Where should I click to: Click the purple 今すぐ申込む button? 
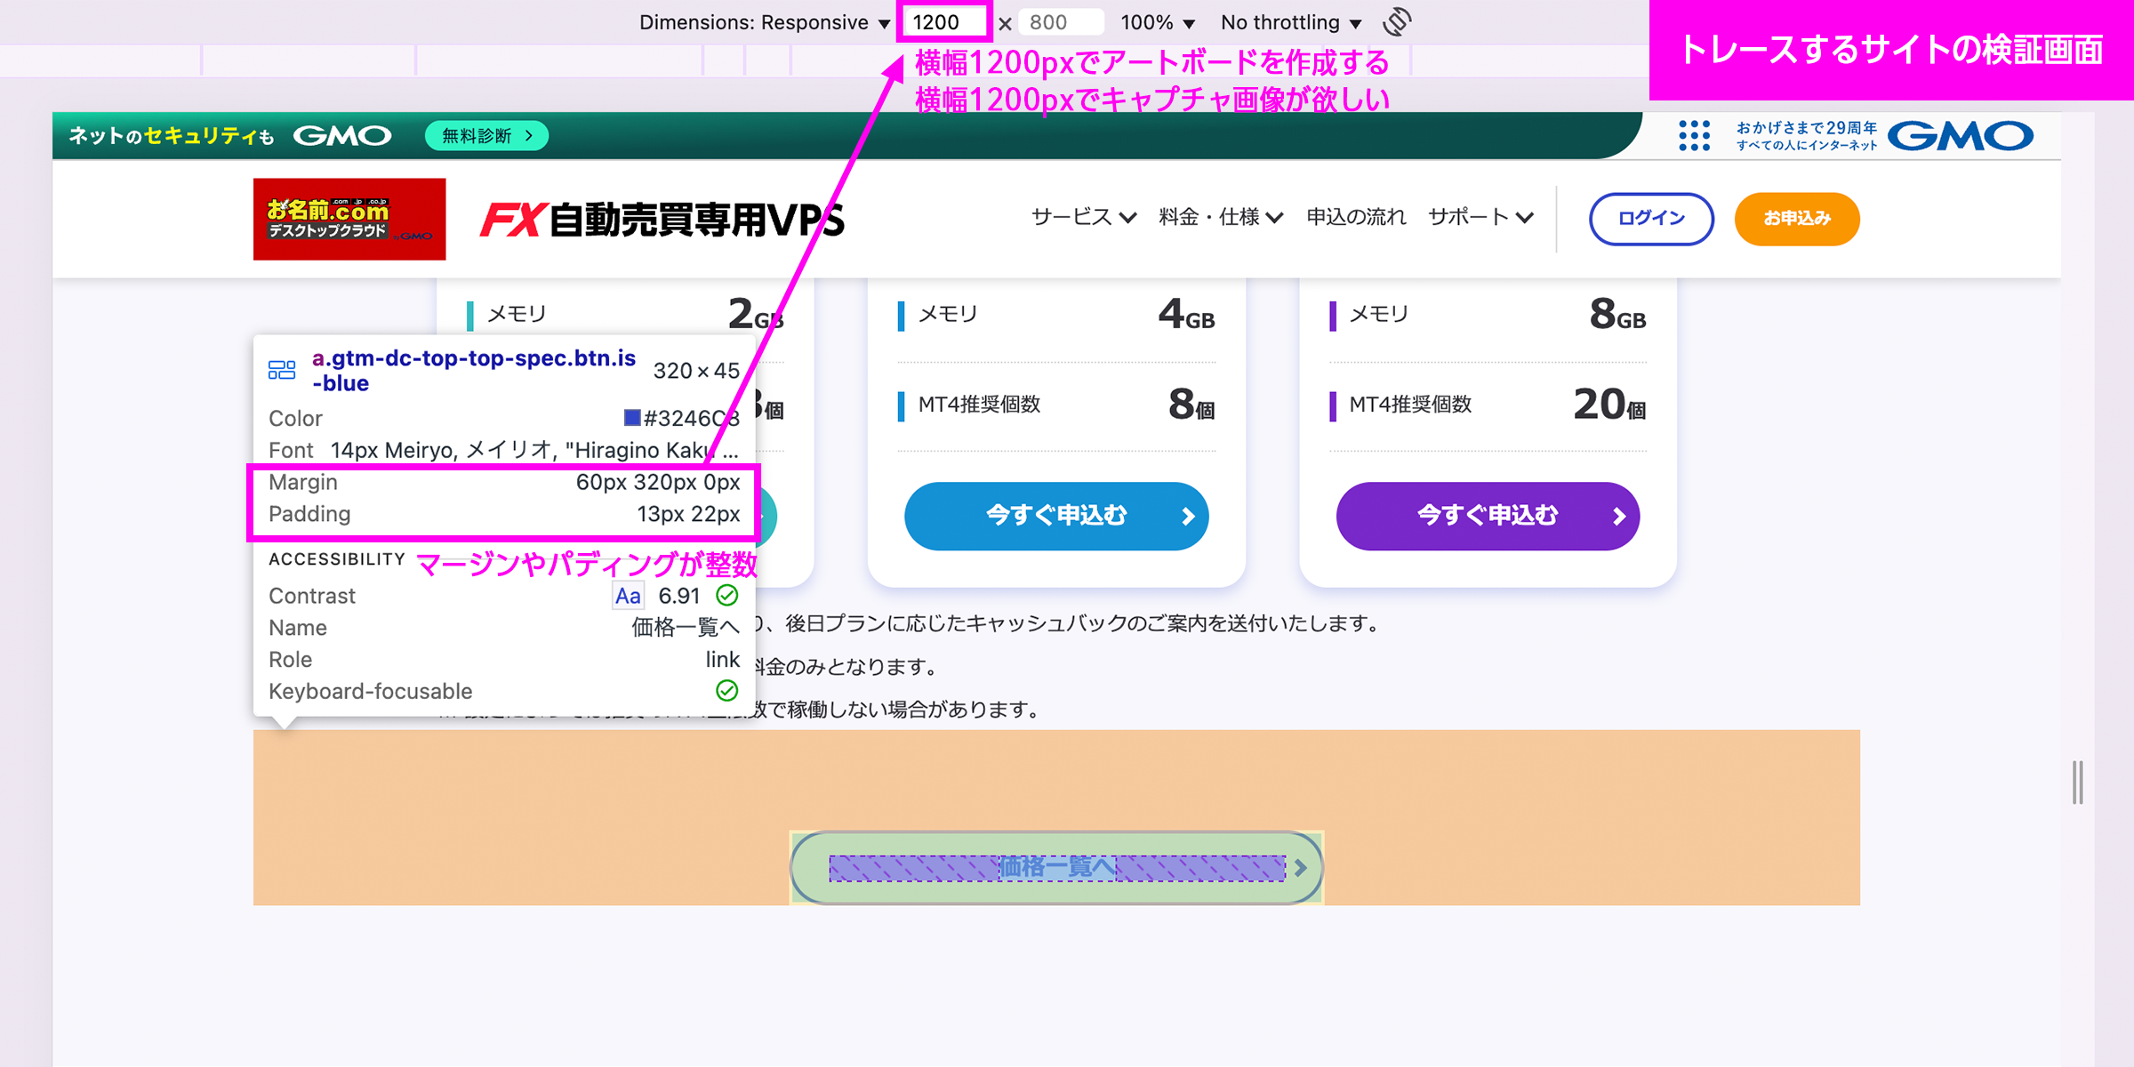1488,516
